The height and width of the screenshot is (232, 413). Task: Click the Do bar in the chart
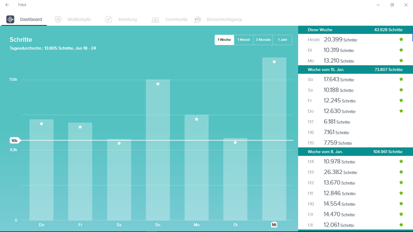41,170
